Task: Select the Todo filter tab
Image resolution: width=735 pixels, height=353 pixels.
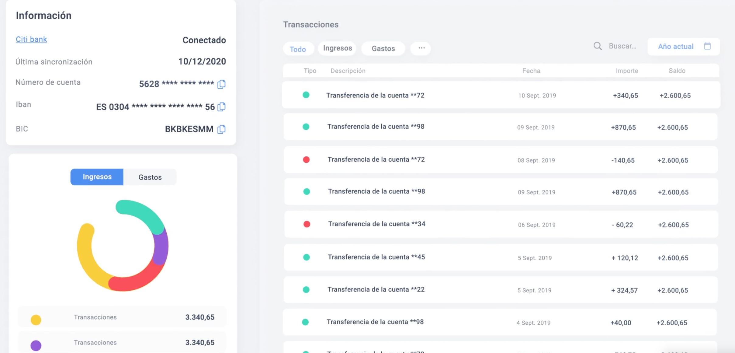Action: click(x=298, y=49)
